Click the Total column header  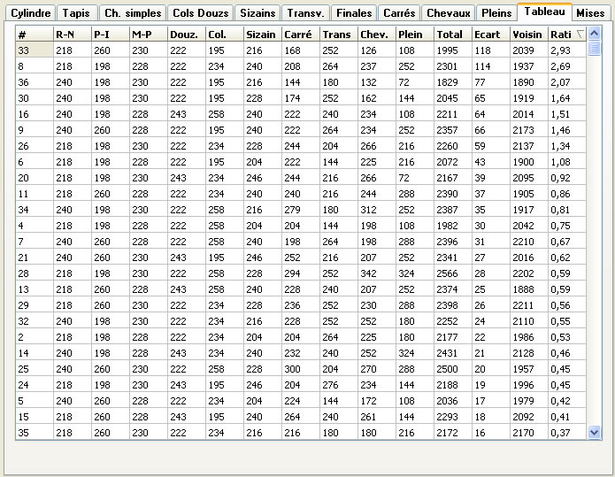[451, 34]
